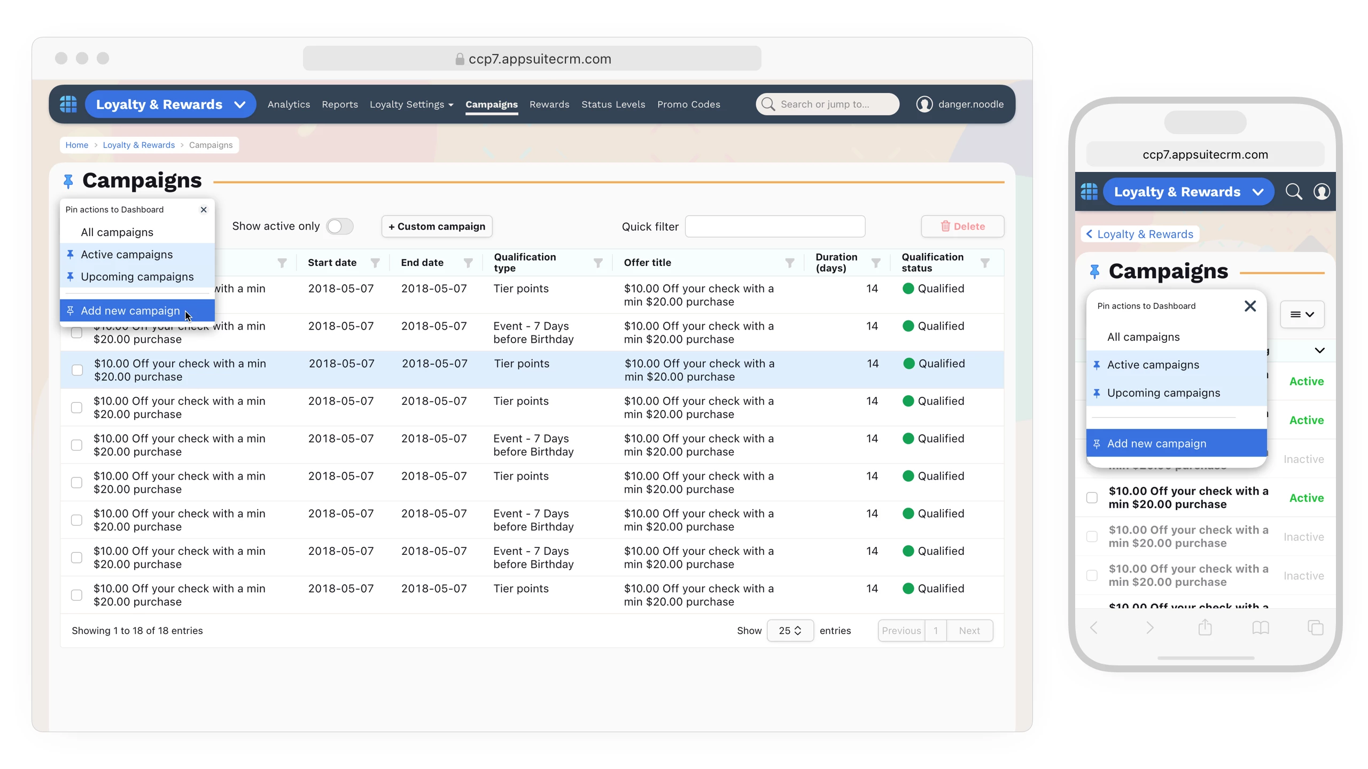Change the 25 entries per page selector
The image size is (1368, 769).
click(790, 631)
